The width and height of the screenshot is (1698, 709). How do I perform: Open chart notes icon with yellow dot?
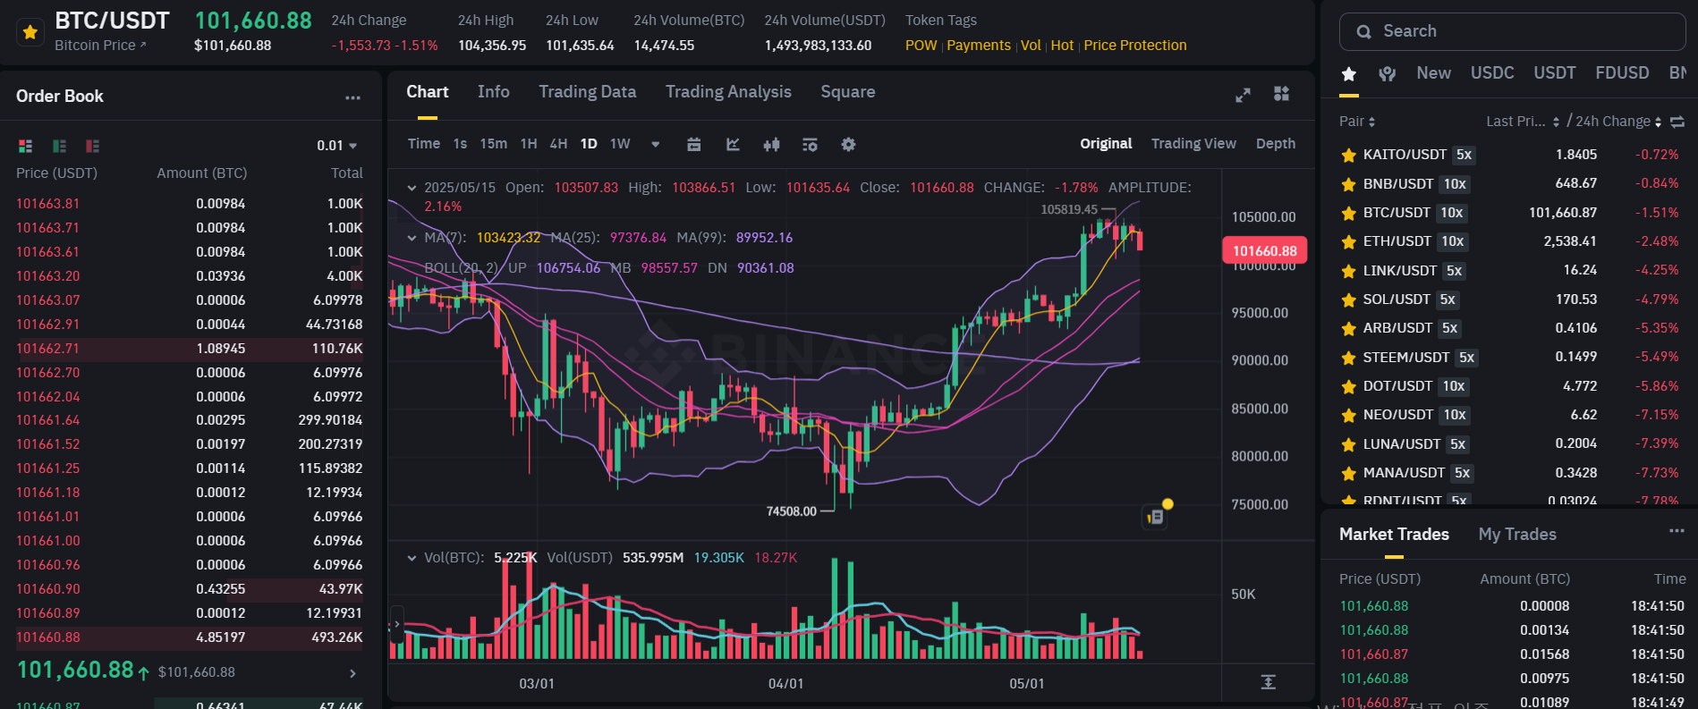pos(1156,516)
